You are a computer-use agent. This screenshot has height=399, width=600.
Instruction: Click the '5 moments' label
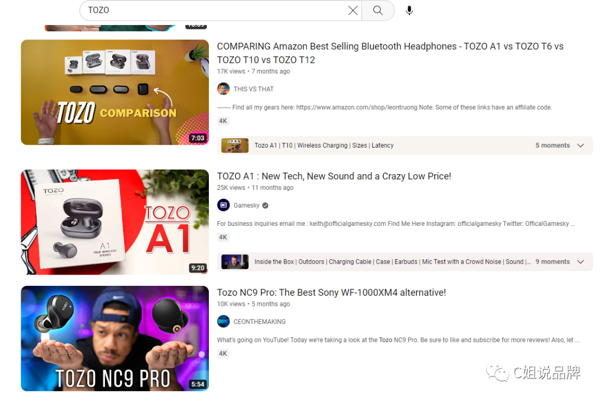pyautogui.click(x=553, y=145)
